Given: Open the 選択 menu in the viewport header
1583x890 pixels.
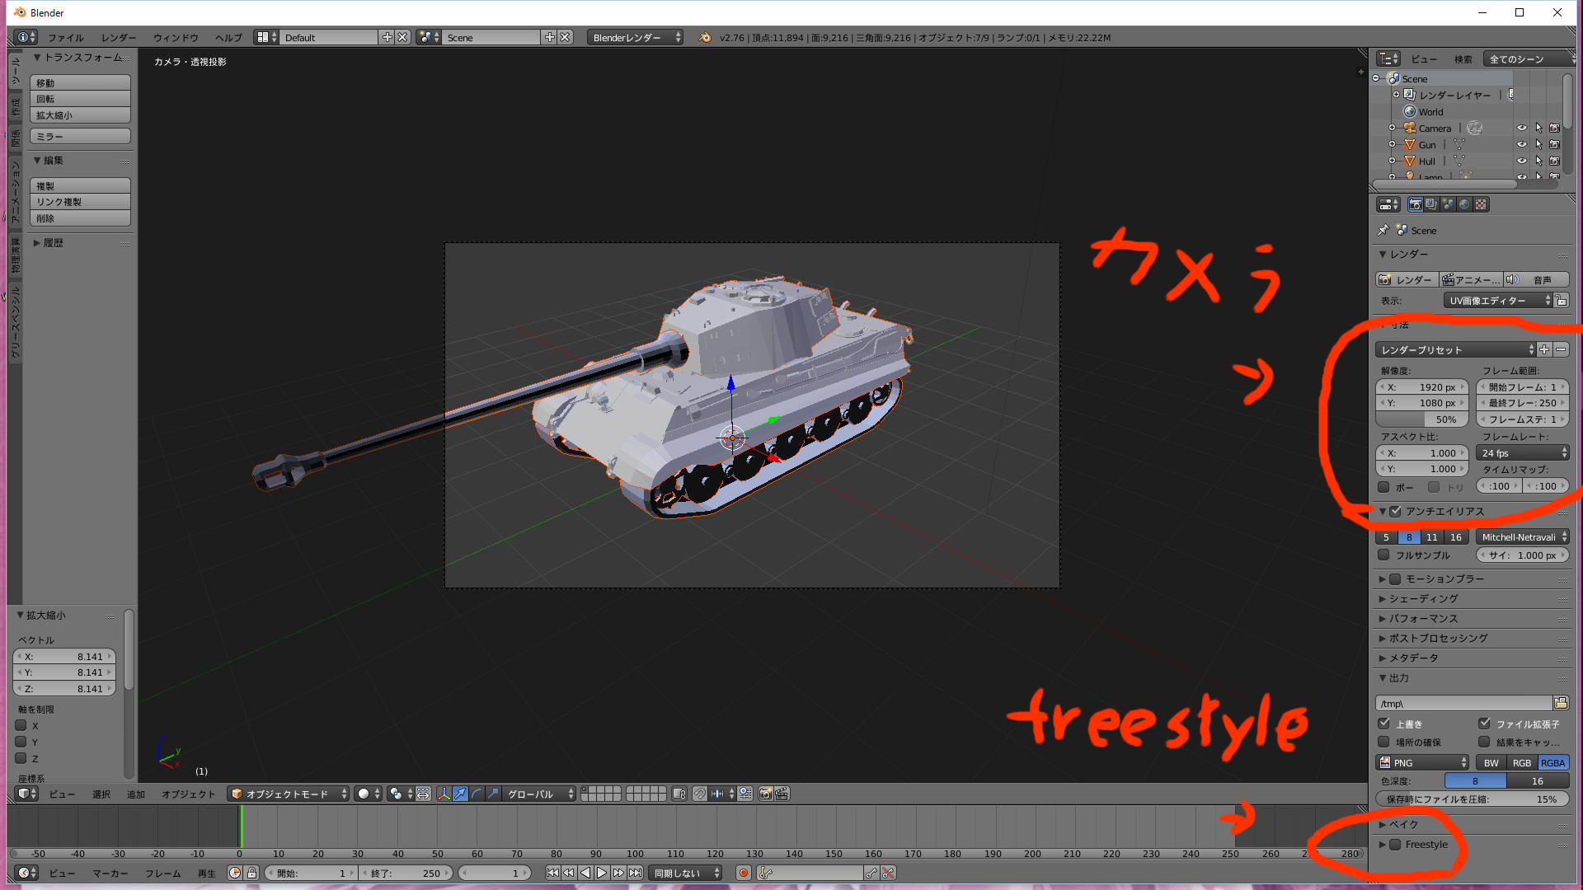Looking at the screenshot, I should point(101,794).
